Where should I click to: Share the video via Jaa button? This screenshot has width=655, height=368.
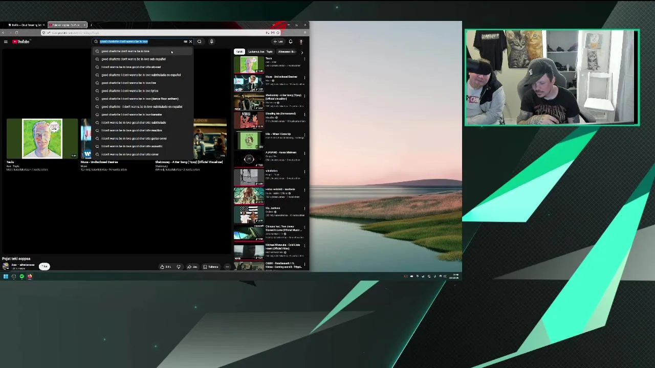pyautogui.click(x=192, y=267)
